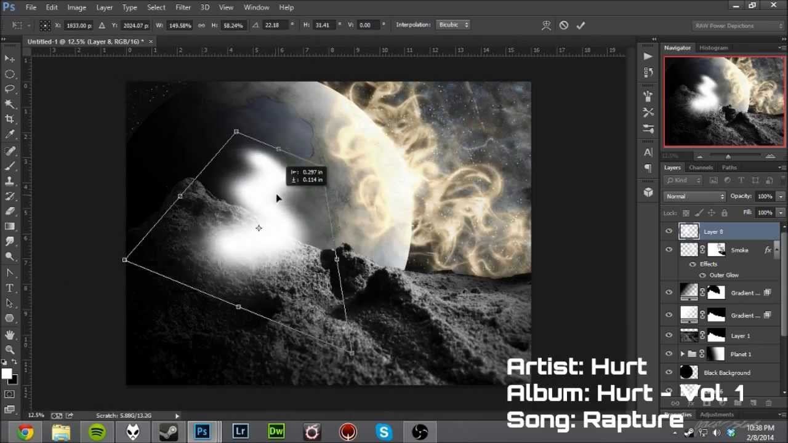Toggle Quick Mask mode in toolbar
Screen dimensions: 788x443
[10, 394]
